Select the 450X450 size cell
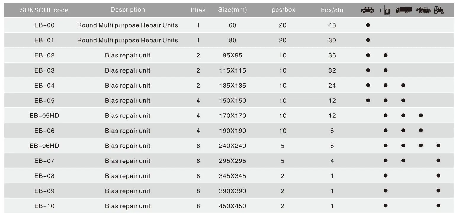 [232, 206]
